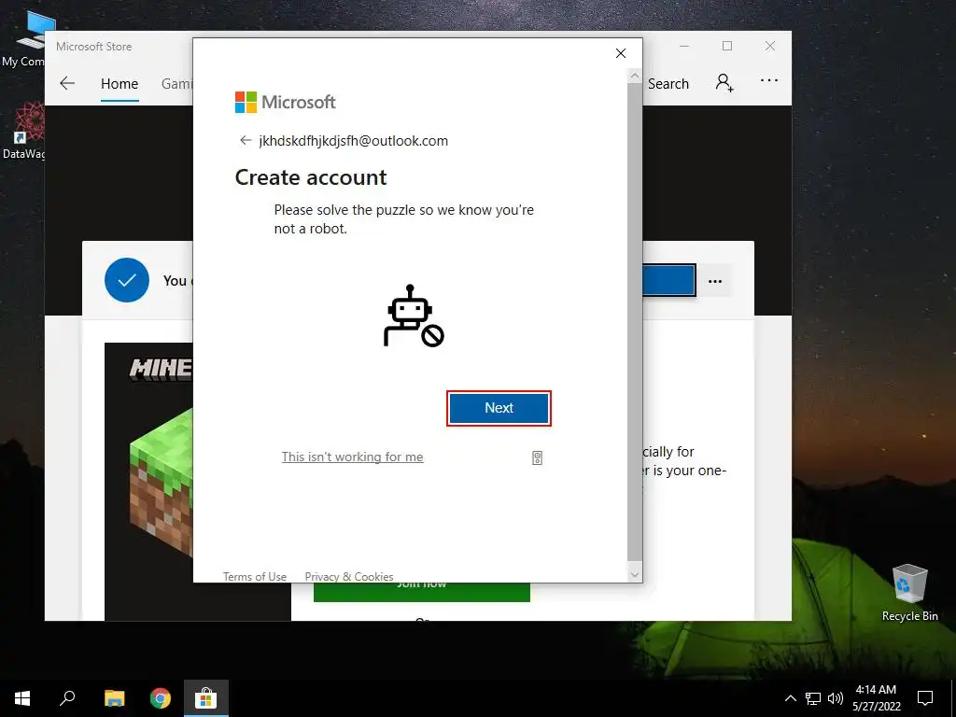The height and width of the screenshot is (717, 956).
Task: Open the "This isn't working for me" link
Action: pos(352,457)
